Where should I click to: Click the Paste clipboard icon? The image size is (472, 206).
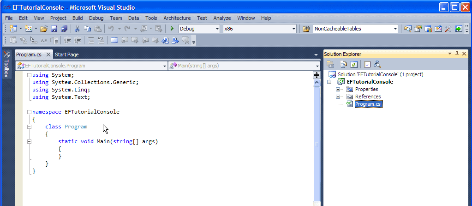pos(97,29)
